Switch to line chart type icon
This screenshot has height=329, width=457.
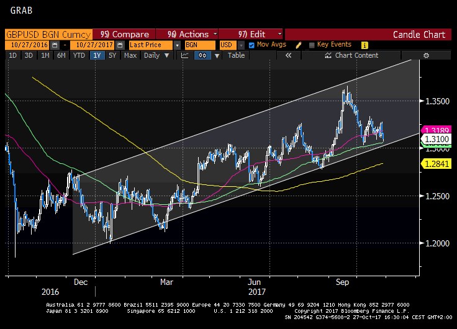point(184,56)
